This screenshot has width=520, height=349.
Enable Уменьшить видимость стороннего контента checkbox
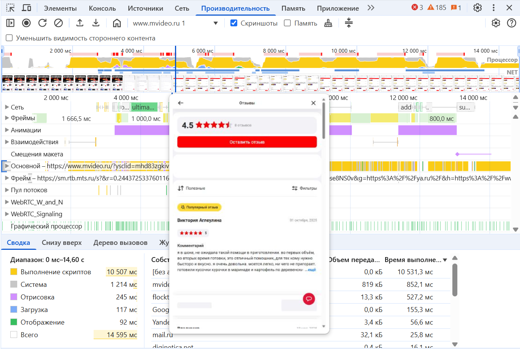9,38
